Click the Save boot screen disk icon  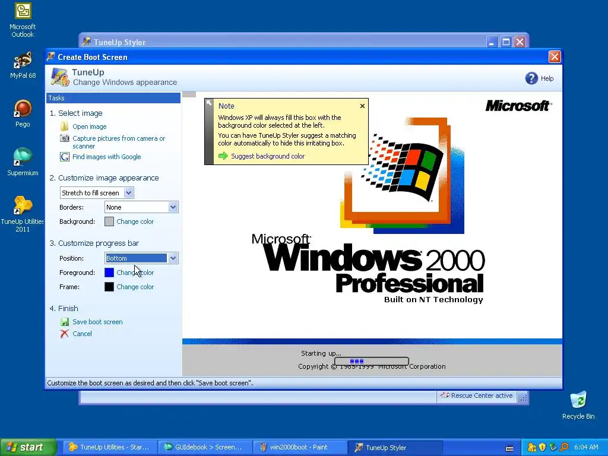64,322
